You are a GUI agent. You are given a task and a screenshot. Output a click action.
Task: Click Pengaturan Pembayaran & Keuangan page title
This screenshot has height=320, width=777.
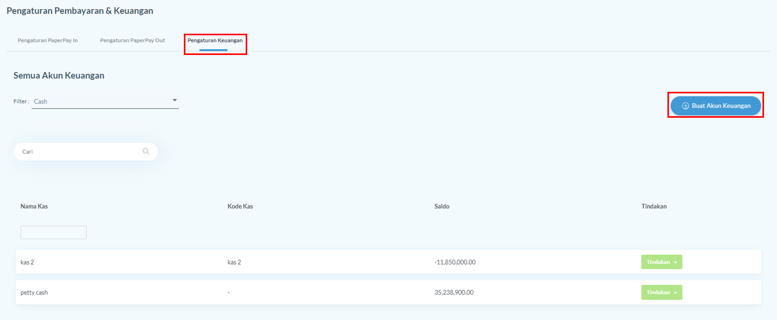pos(80,10)
